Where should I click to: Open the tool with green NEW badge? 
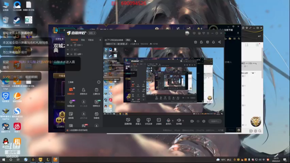point(96,103)
